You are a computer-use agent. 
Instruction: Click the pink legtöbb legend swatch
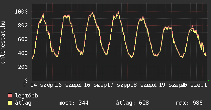tap(10, 96)
